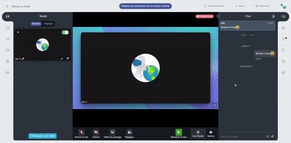
Task: Focus the Saisir un message input field
Action: (x=243, y=136)
